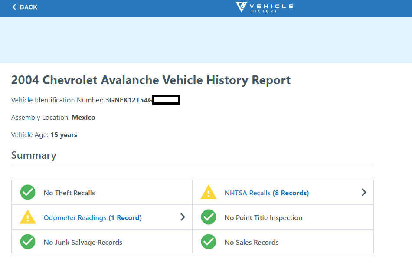Expand the NHTSA Recalls details chevron
The image size is (412, 269).
point(364,192)
